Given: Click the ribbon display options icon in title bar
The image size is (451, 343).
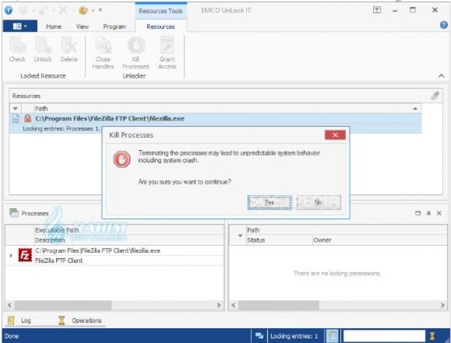Looking at the screenshot, I should pos(377,10).
